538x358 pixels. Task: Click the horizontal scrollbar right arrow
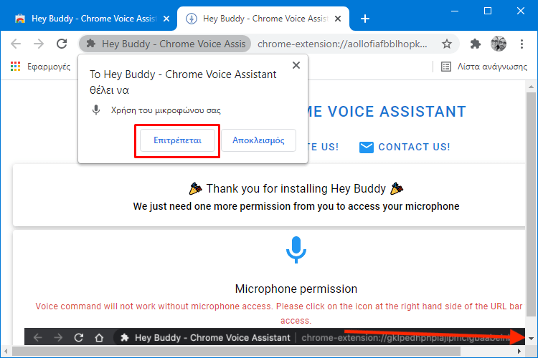(x=519, y=351)
